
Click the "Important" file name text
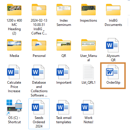pyautogui.click(x=64, y=83)
